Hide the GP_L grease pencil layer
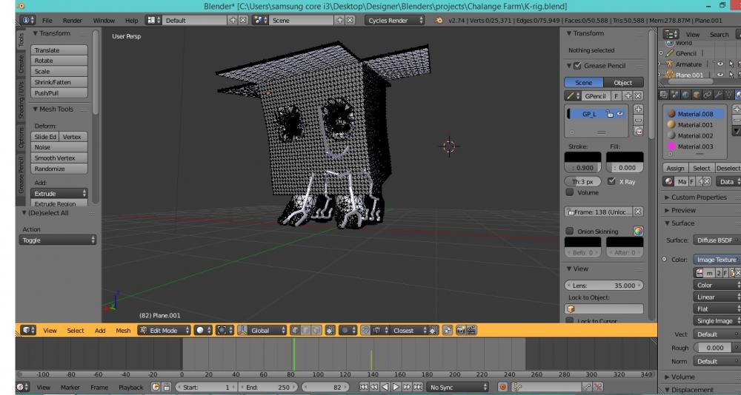The height and width of the screenshot is (395, 741). pos(619,114)
